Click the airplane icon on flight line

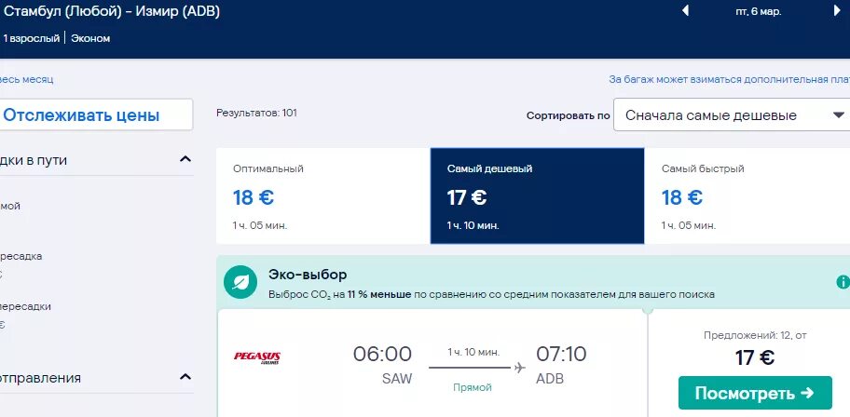click(x=520, y=368)
